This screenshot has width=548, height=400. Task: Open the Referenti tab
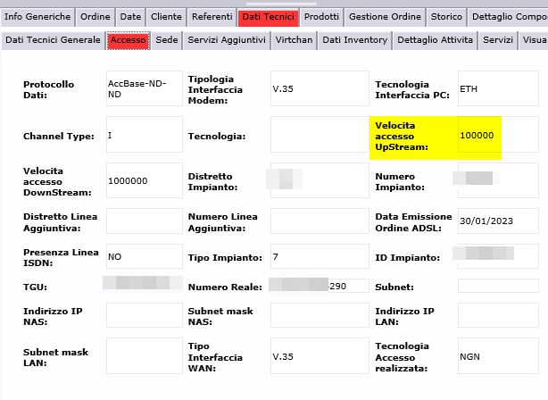tap(212, 17)
